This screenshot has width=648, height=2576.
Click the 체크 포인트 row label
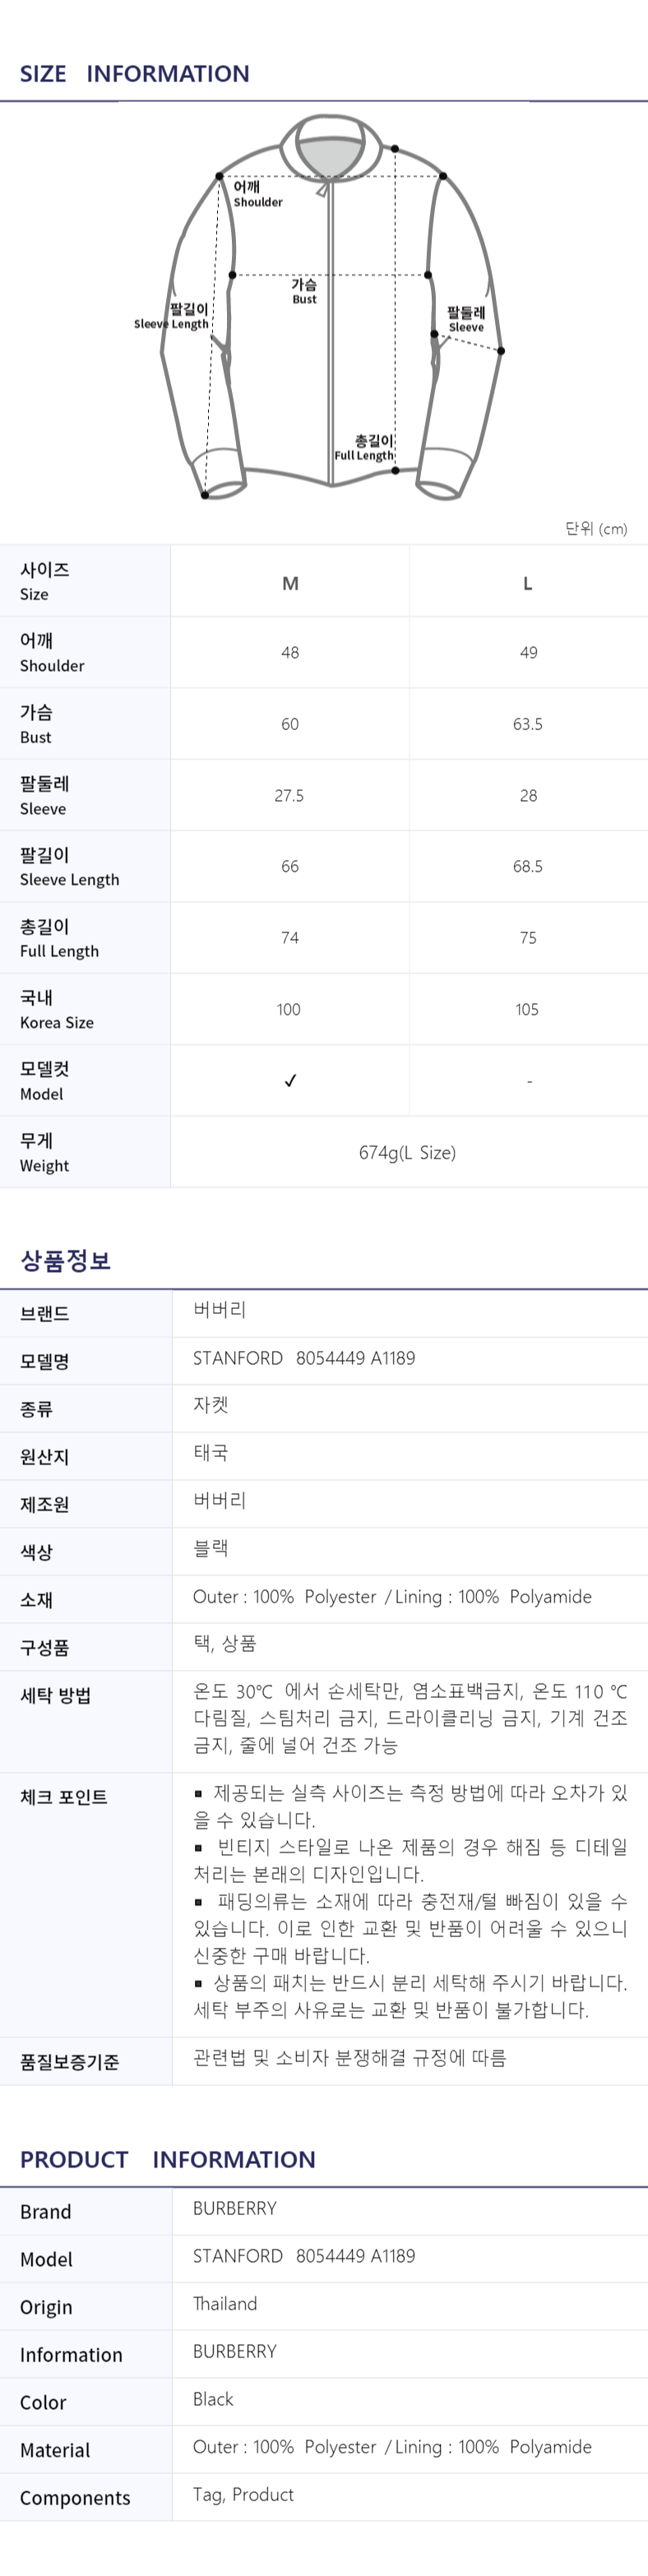[64, 1797]
